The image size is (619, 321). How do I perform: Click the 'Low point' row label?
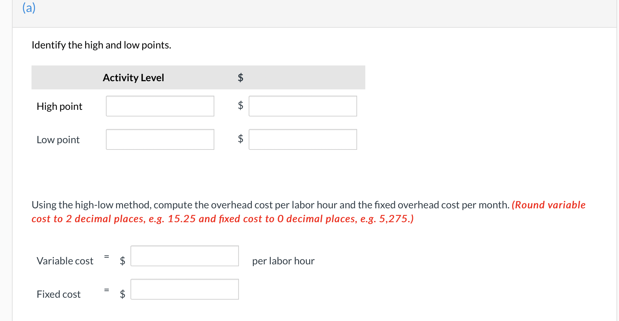(x=58, y=140)
